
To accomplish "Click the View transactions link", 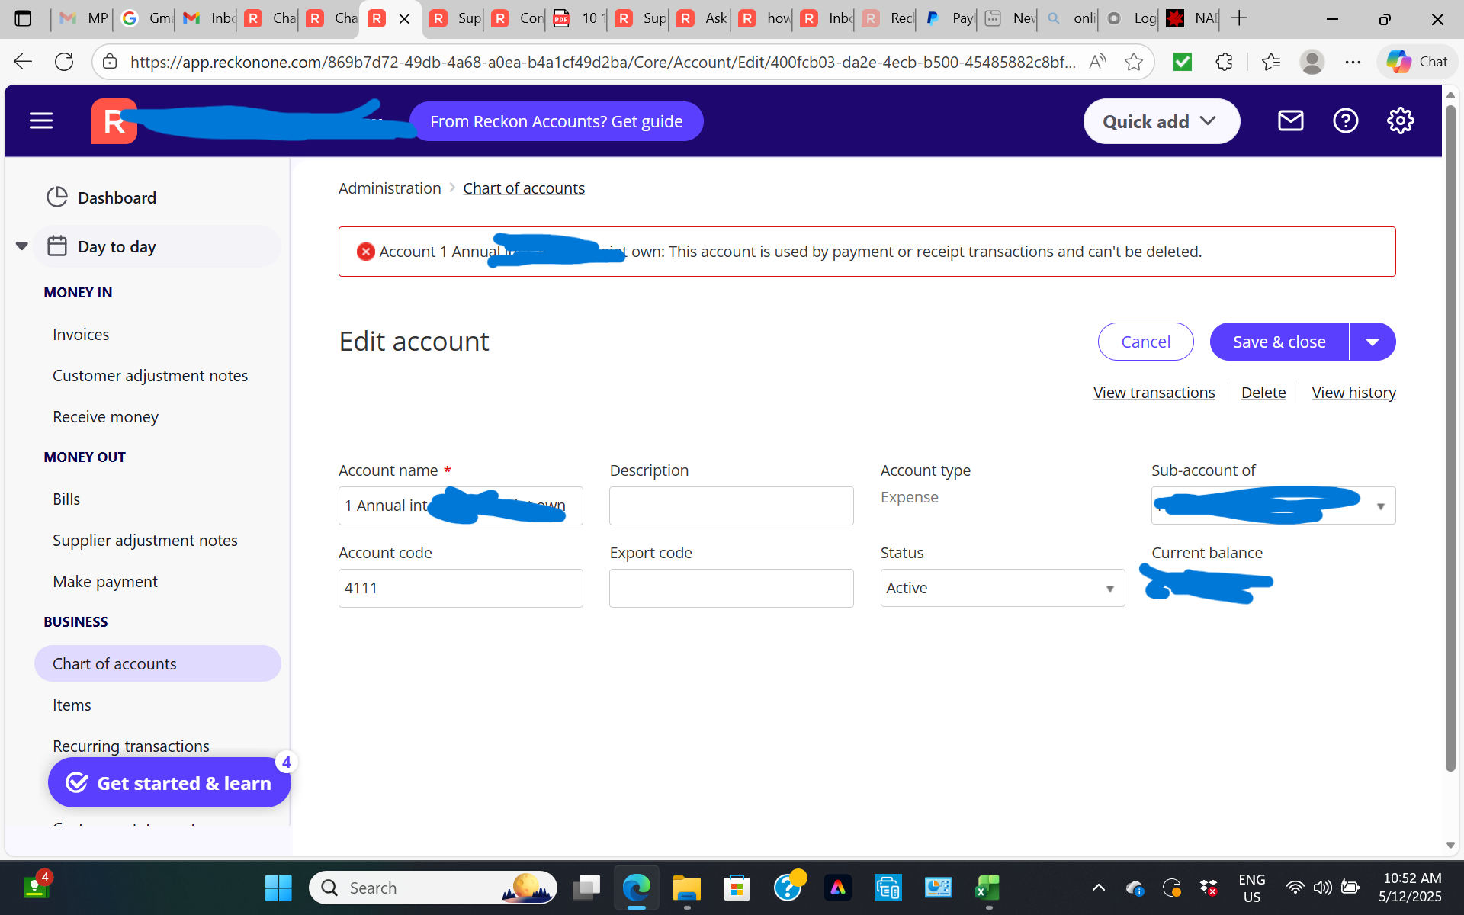I will (x=1154, y=393).
